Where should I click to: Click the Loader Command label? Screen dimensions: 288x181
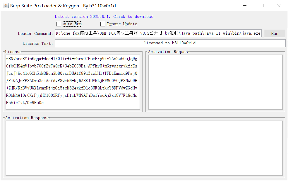pos(35,33)
